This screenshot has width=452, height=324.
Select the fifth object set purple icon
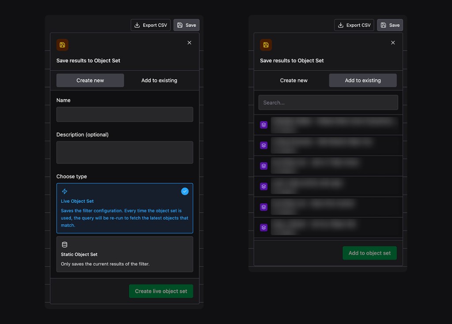click(x=264, y=207)
